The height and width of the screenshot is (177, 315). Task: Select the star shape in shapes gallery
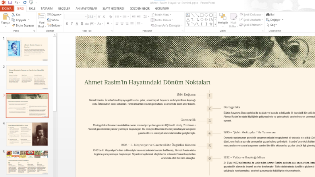coord(211,24)
